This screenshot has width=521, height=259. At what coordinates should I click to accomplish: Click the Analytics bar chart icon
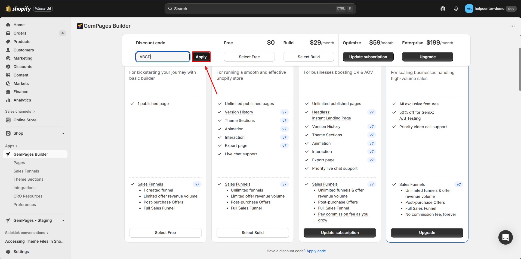8,100
